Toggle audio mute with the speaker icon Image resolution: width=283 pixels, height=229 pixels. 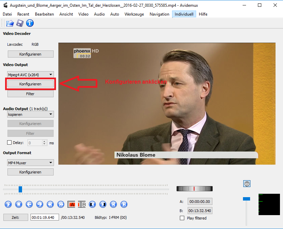(247, 184)
